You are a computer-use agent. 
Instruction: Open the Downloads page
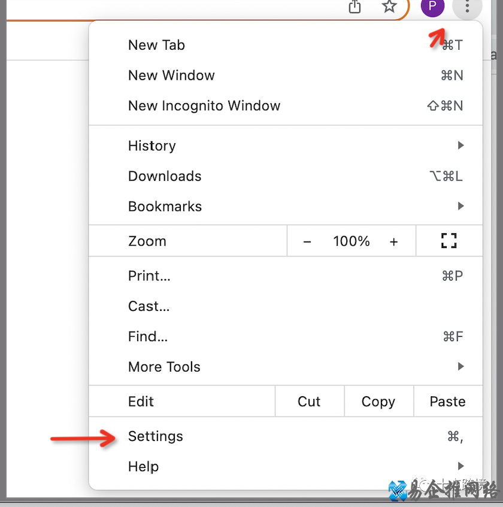pyautogui.click(x=165, y=176)
